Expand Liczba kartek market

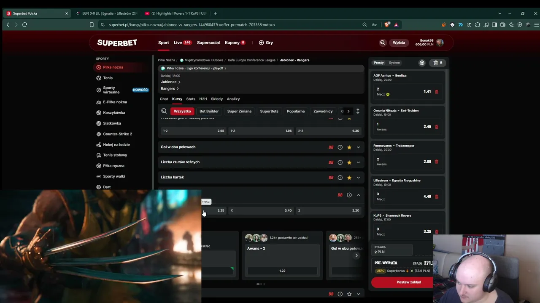(358, 178)
